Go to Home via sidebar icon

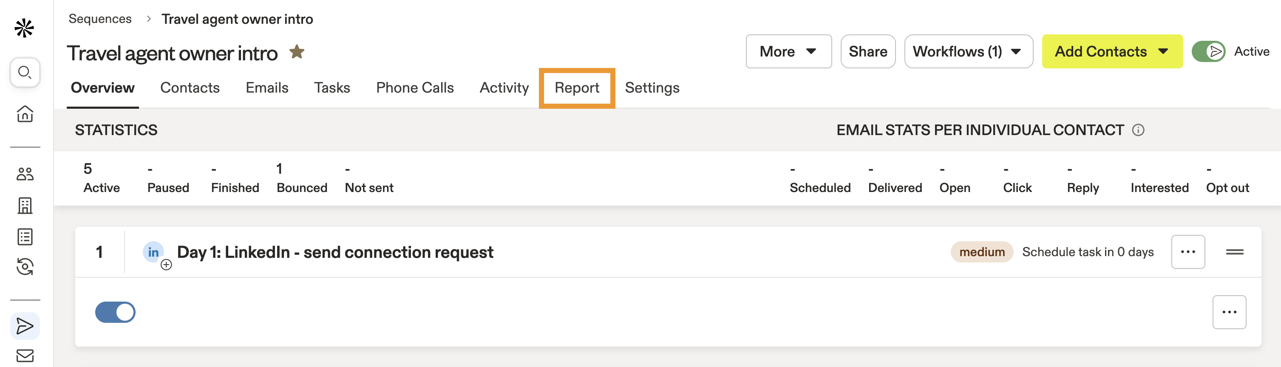pyautogui.click(x=25, y=114)
